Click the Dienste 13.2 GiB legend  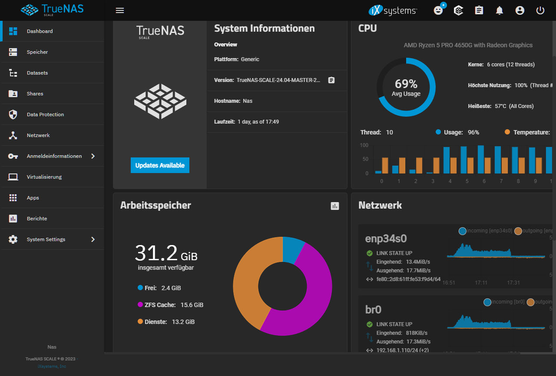click(166, 322)
